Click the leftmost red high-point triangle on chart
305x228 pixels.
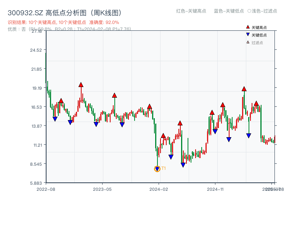pos(61,101)
